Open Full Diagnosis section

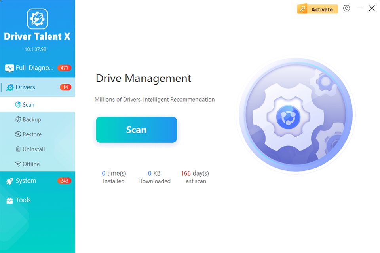tap(38, 68)
